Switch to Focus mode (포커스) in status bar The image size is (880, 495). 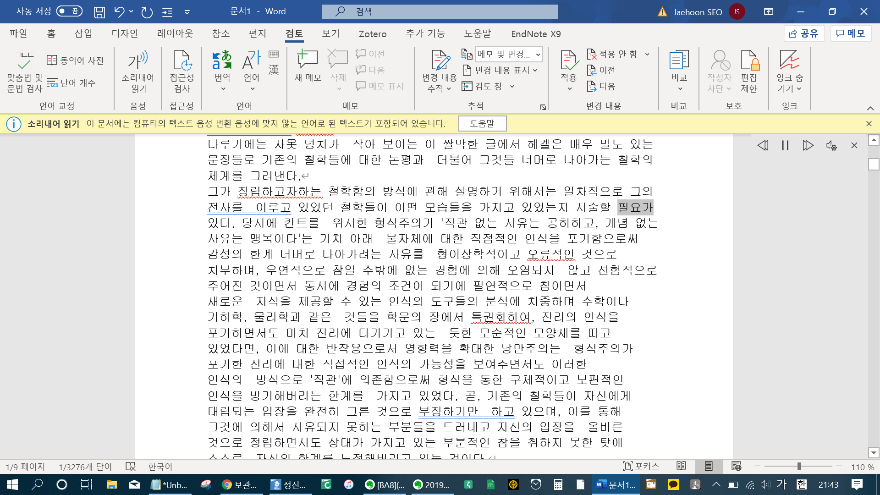click(x=641, y=467)
